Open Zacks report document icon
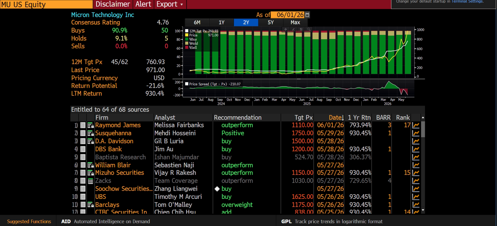This screenshot has height=226, width=497. tap(83, 181)
